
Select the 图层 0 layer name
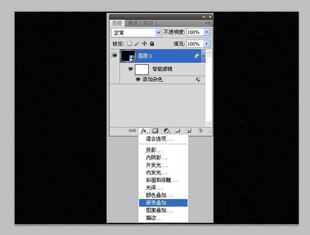click(145, 56)
